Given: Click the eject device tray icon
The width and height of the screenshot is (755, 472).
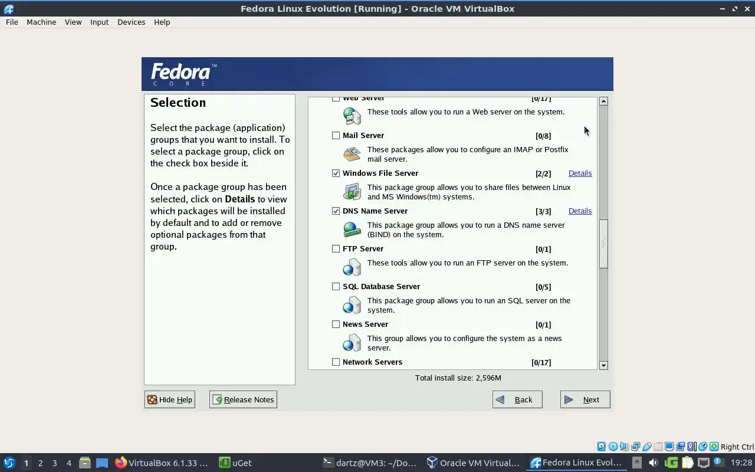Looking at the screenshot, I should pos(637,463).
